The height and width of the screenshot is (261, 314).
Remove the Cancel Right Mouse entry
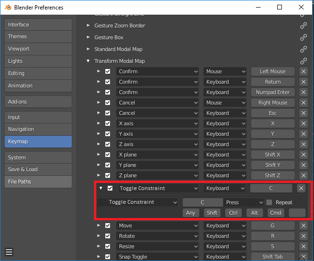(x=304, y=103)
